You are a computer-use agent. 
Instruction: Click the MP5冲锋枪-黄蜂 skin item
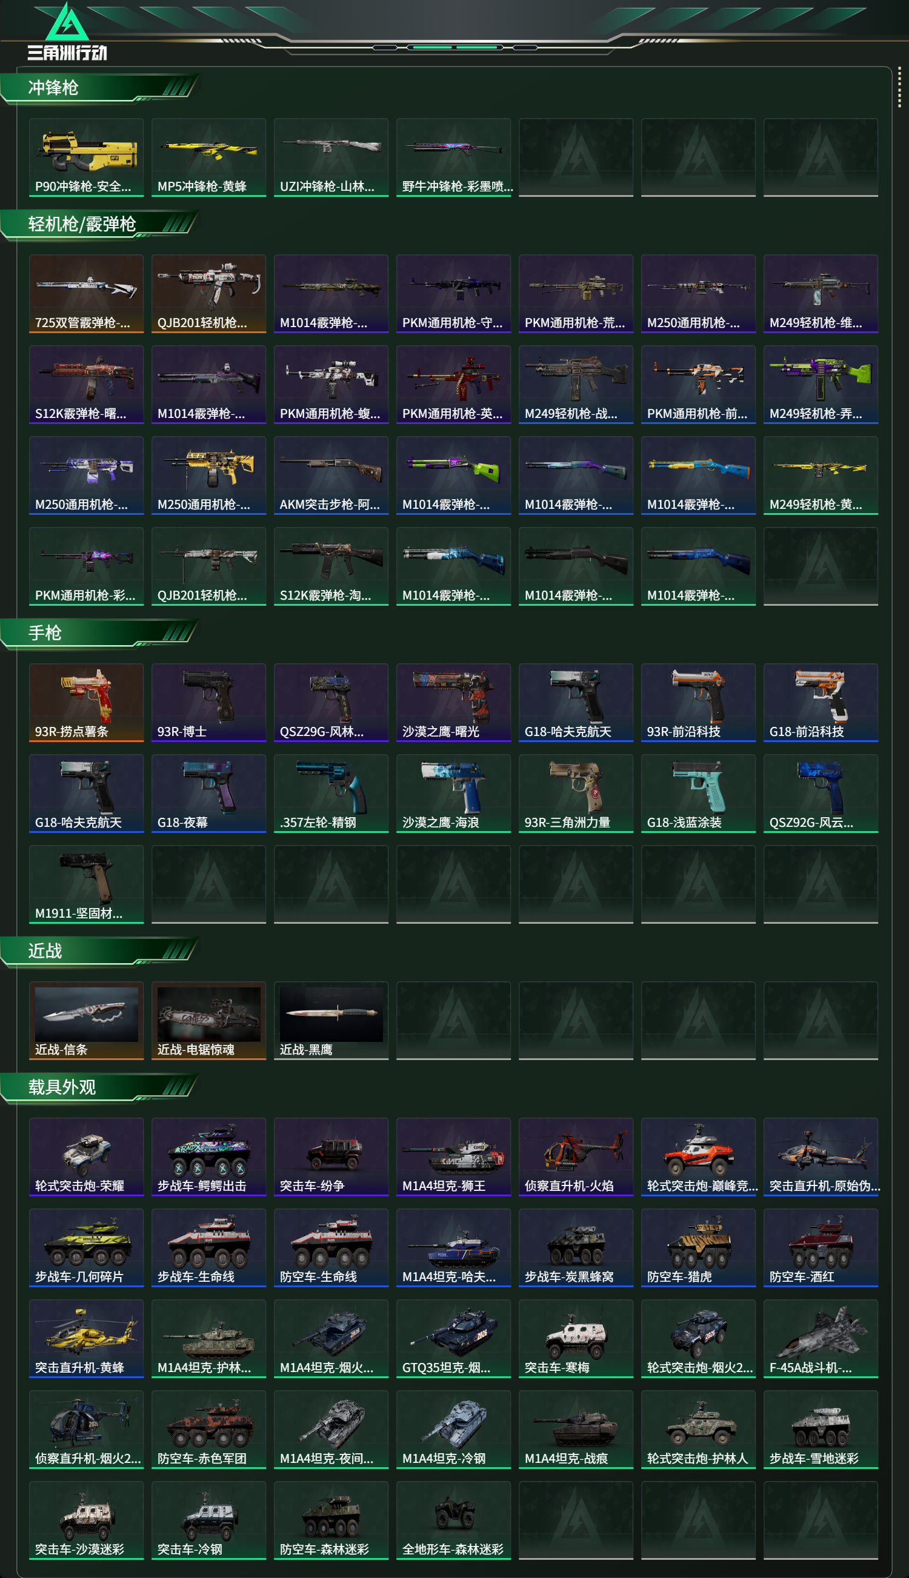pyautogui.click(x=208, y=157)
